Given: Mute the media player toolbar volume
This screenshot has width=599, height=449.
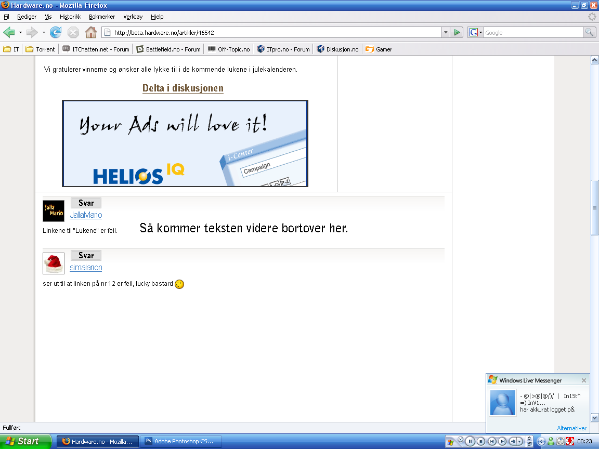Looking at the screenshot, I should (x=513, y=441).
